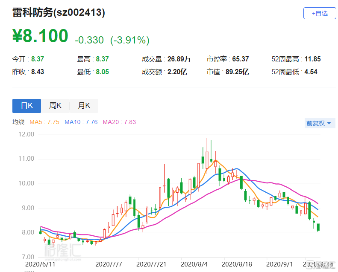Viewport: 338px width, 272px height.
Task: Click the tallest red candlestick near 11.85 peak
Action: tap(207, 160)
